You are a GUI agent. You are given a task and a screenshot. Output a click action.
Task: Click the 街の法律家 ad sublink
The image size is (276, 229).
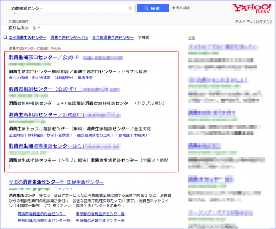coord(41,78)
